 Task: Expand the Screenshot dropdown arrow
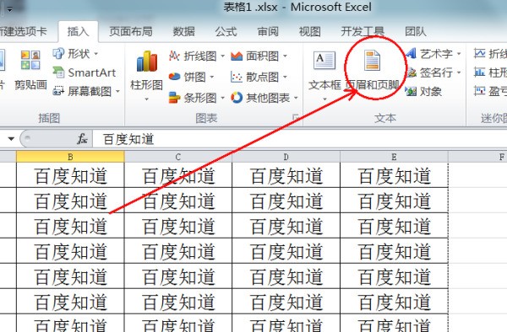[x=117, y=92]
